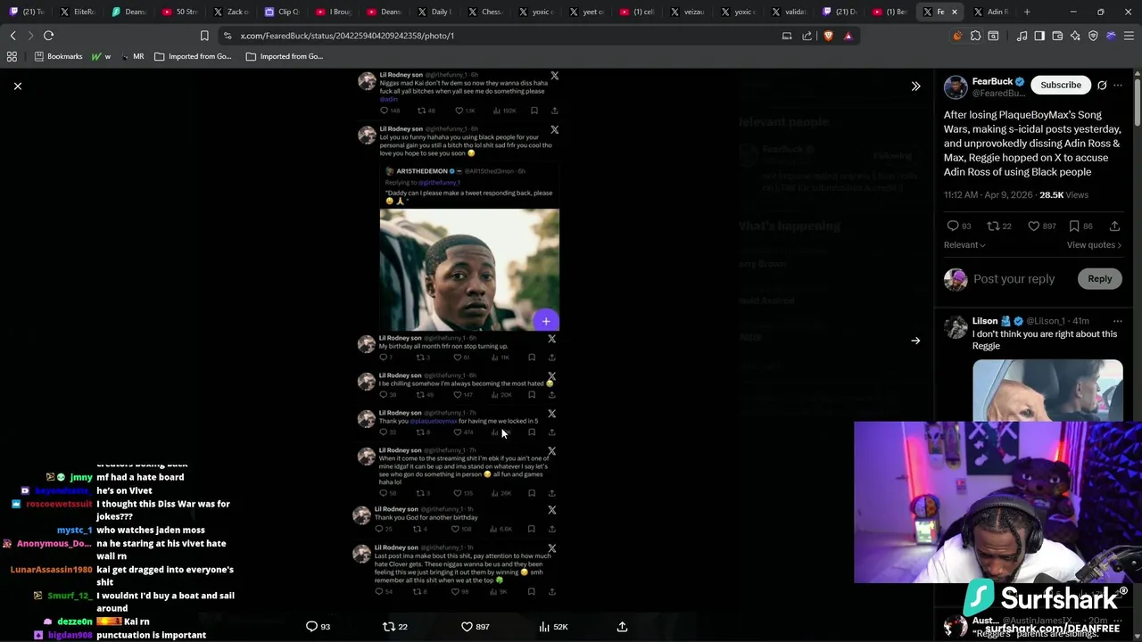Expand second 'Imported from Go...' bookmark folder
This screenshot has width=1142, height=642.
coord(284,56)
